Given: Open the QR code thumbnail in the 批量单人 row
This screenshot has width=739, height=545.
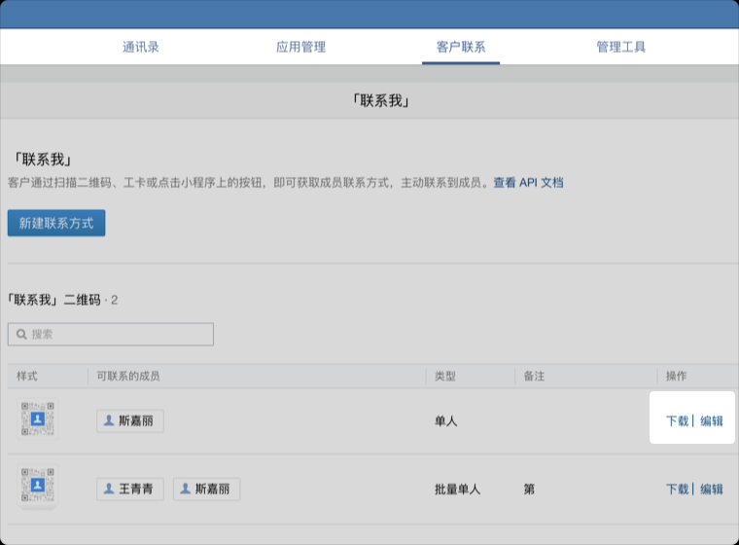Looking at the screenshot, I should 38,485.
